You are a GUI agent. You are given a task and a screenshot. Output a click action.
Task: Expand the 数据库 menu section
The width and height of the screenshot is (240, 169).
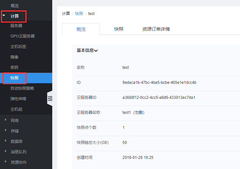pos(6,141)
